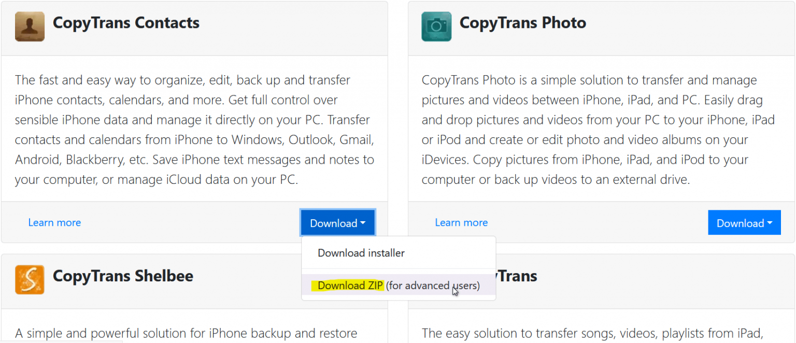Screen dimensions: 796x343
Task: Open "Learn more" for CopyTrans Contacts
Action: 54,222
